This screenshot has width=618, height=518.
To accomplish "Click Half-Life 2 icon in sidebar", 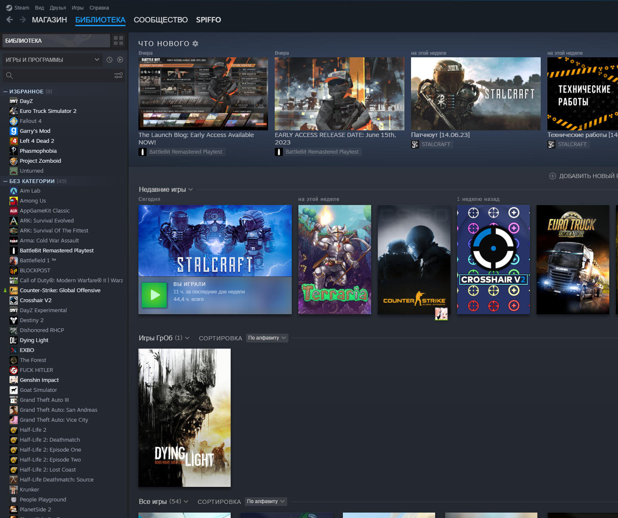I will point(14,430).
